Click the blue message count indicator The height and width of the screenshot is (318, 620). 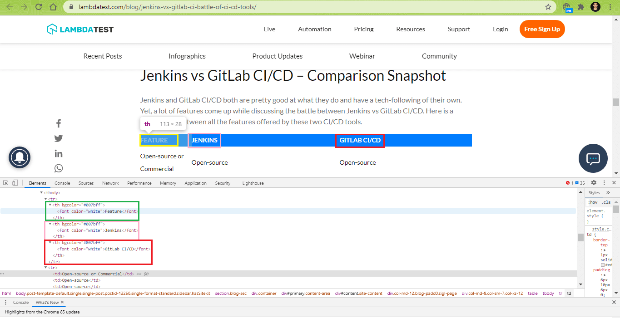(x=580, y=183)
